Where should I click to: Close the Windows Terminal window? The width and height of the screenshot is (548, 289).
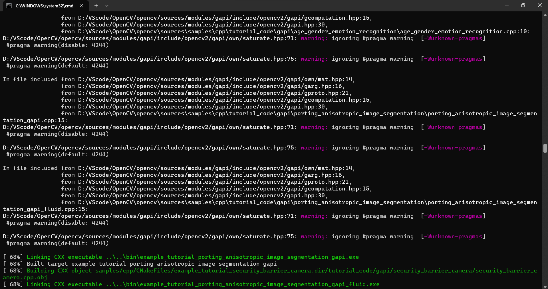(x=540, y=5)
